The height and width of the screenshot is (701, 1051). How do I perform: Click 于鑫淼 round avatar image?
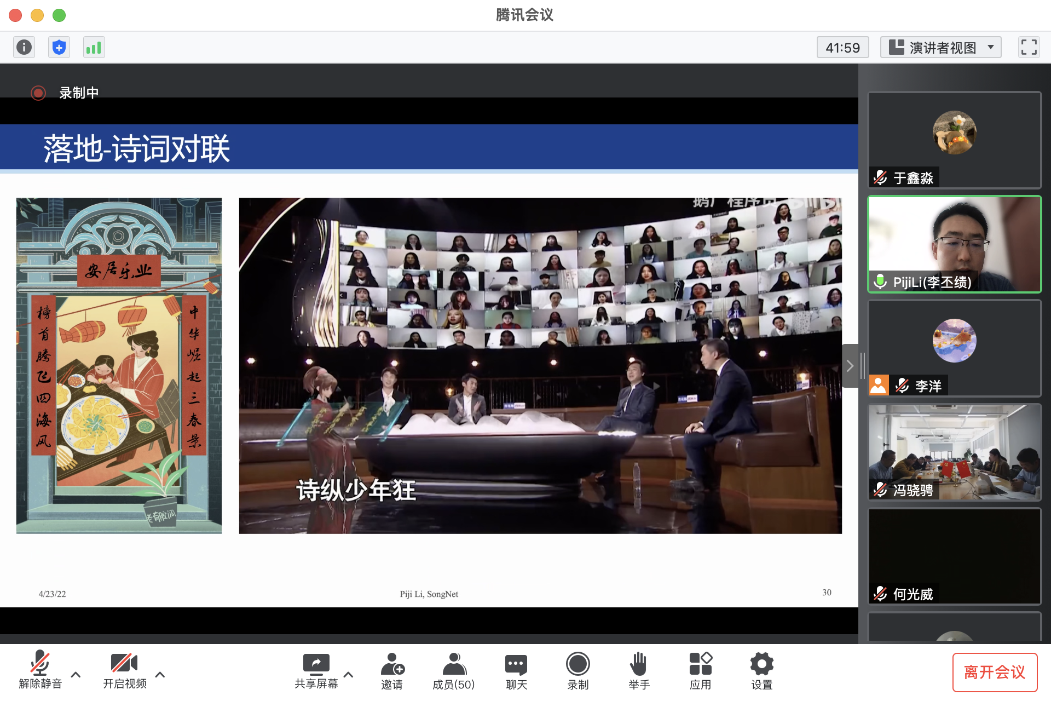954,133
